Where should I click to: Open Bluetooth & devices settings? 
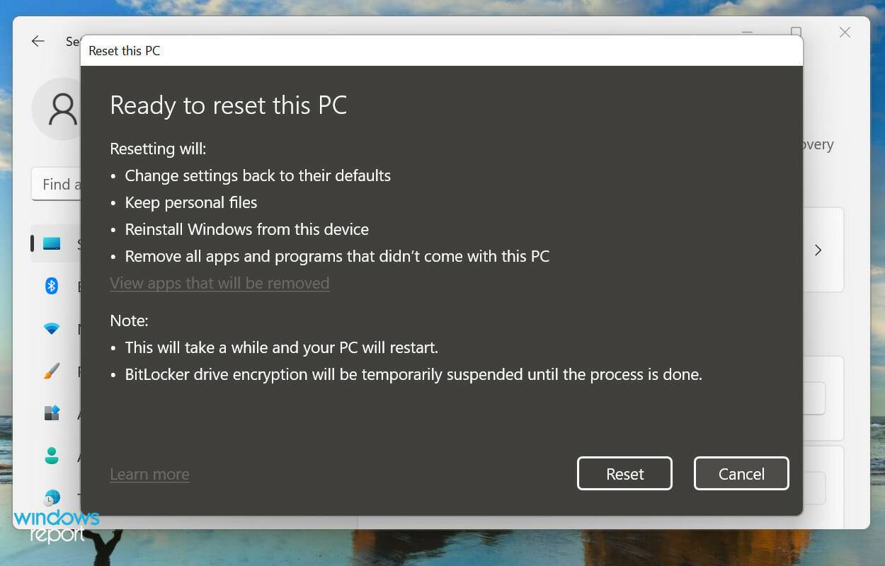pyautogui.click(x=52, y=286)
